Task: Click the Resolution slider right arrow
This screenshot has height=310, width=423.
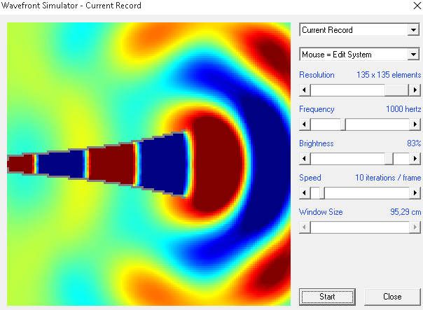Action: (x=415, y=90)
